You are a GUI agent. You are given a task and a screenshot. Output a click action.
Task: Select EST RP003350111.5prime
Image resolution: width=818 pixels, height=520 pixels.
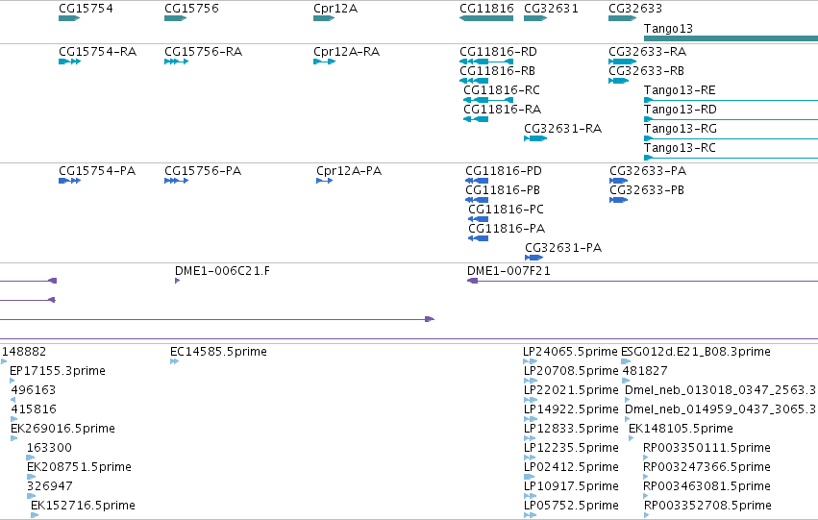pos(646,458)
